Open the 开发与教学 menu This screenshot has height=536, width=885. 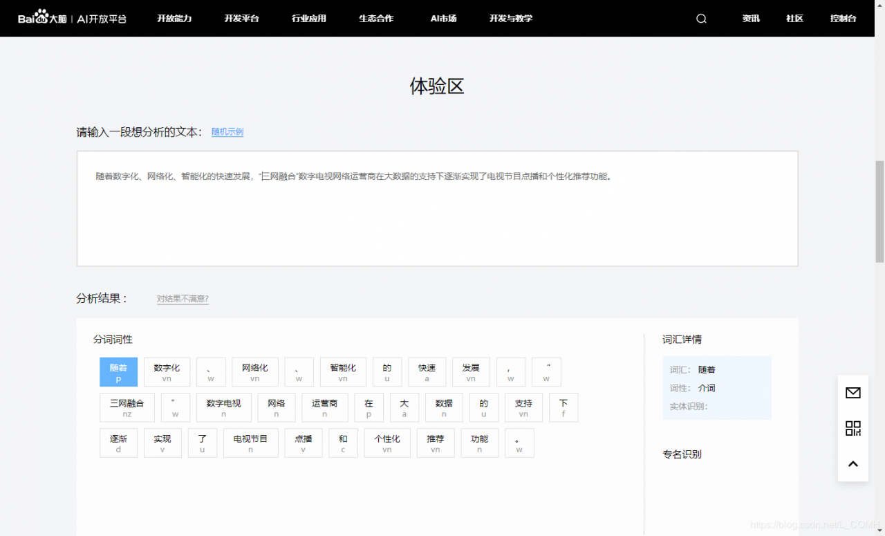click(x=511, y=19)
